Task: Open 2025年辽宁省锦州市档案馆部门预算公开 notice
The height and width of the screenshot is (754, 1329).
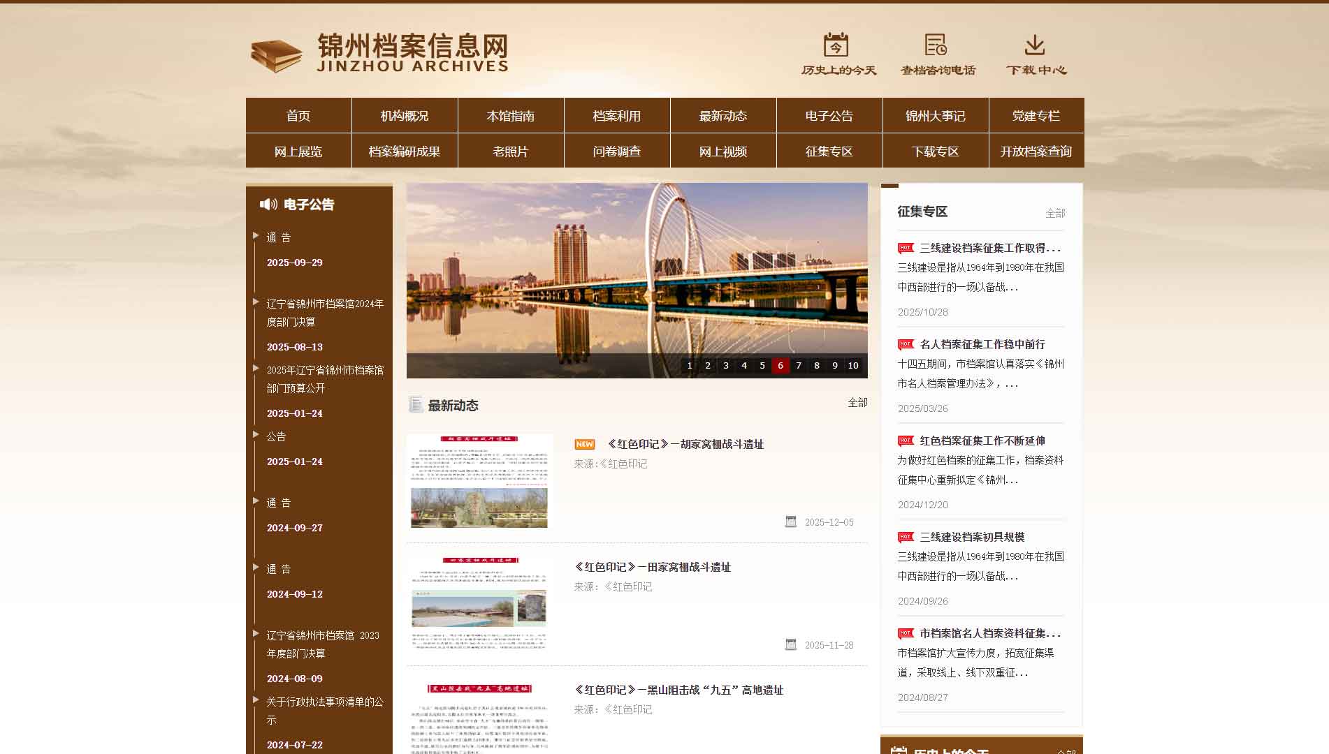Action: [325, 379]
